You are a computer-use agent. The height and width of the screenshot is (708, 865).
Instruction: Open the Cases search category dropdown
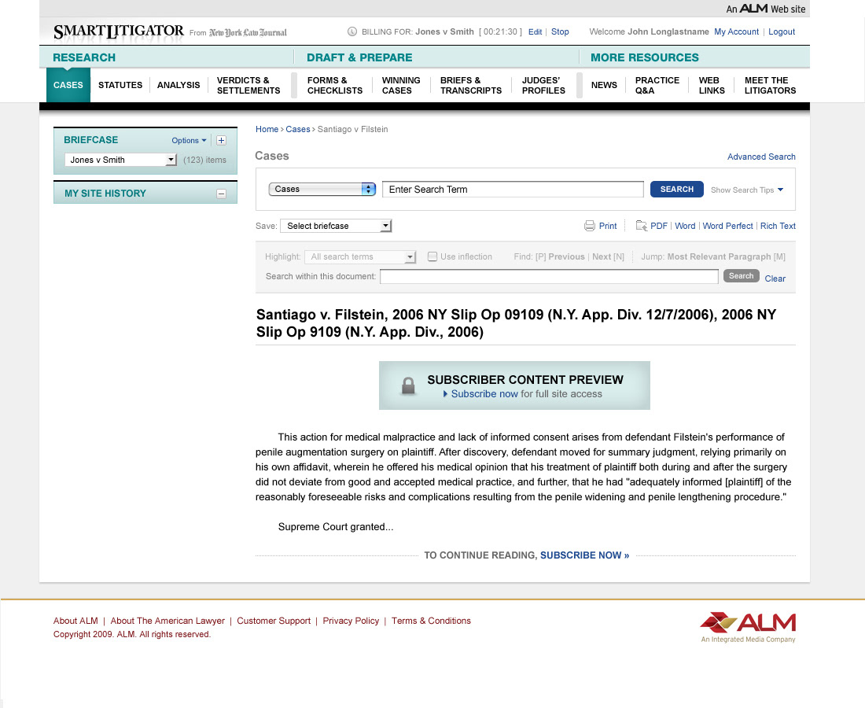pos(368,189)
